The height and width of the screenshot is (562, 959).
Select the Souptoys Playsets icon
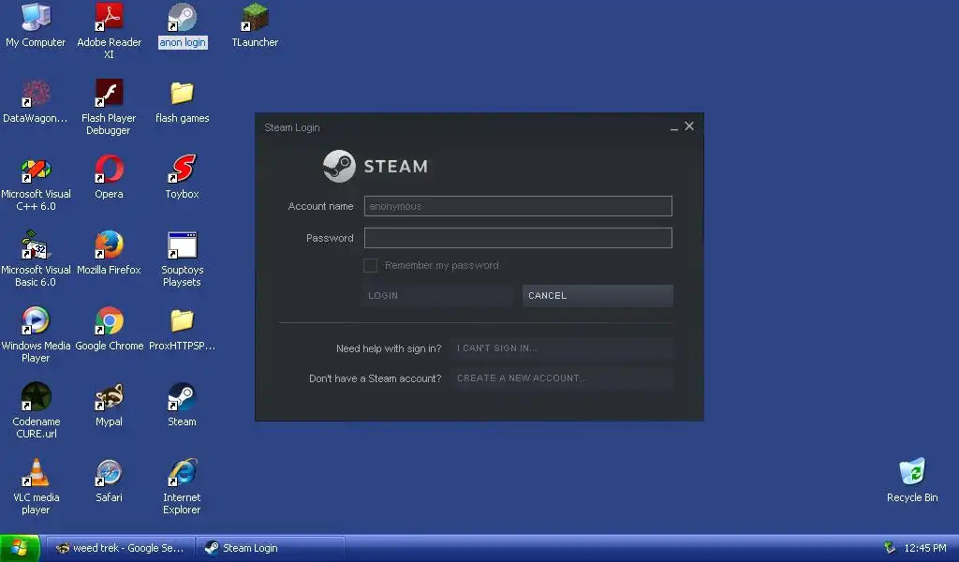click(x=183, y=245)
